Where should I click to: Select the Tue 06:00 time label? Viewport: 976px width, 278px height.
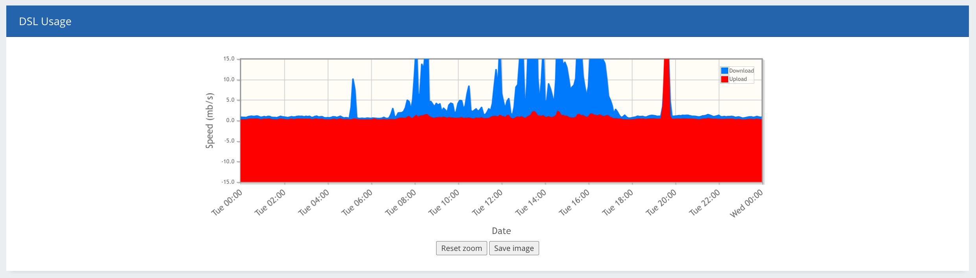[357, 203]
